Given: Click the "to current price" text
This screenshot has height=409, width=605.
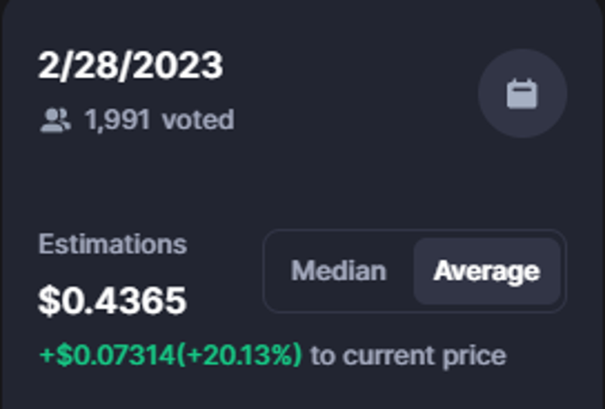Looking at the screenshot, I should click(408, 356).
